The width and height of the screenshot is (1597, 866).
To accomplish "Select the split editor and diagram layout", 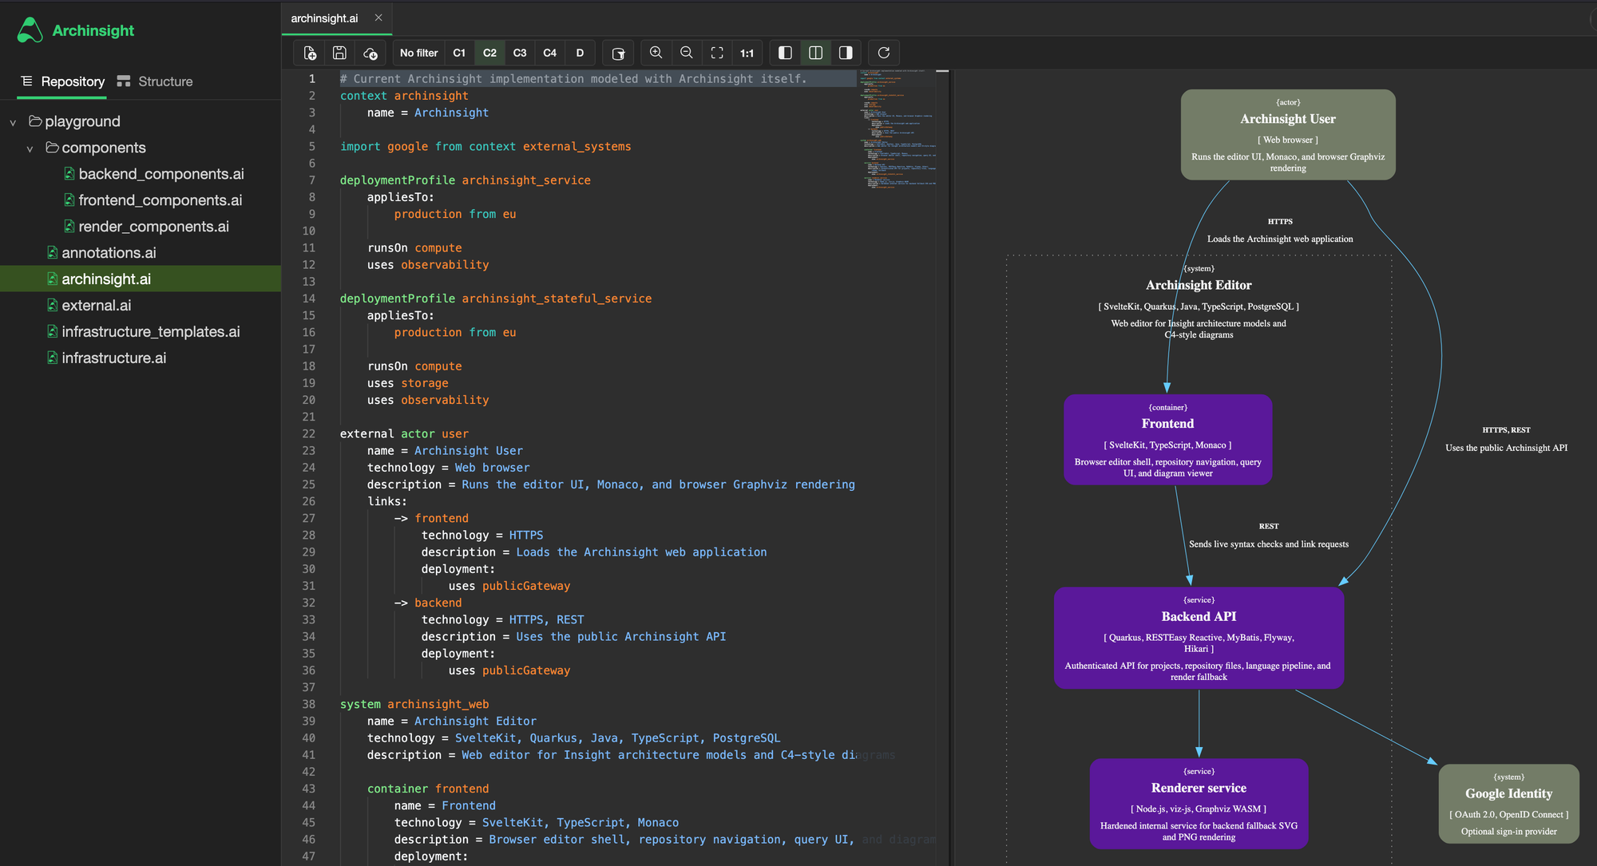I will pyautogui.click(x=815, y=53).
